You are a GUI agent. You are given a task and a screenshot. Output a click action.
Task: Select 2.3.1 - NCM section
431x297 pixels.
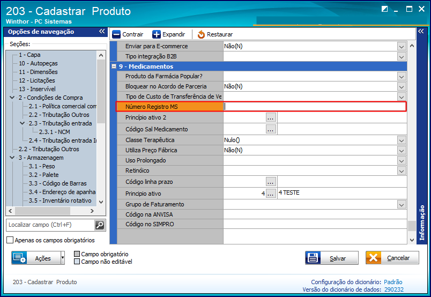tap(55, 132)
